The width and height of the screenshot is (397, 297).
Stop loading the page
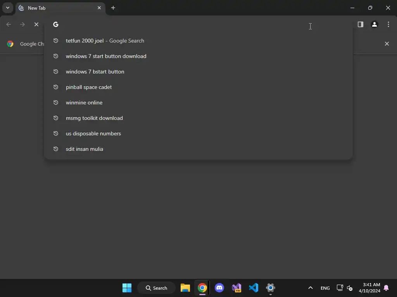[x=36, y=24]
